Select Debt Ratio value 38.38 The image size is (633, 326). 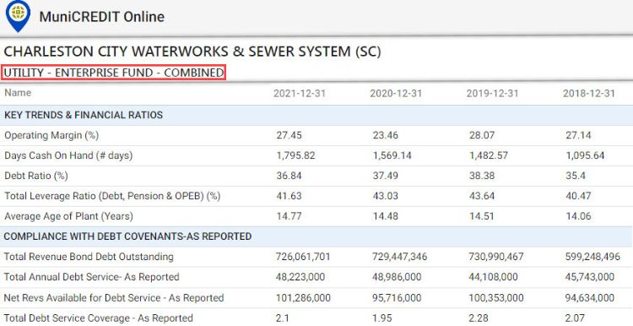[x=482, y=176]
